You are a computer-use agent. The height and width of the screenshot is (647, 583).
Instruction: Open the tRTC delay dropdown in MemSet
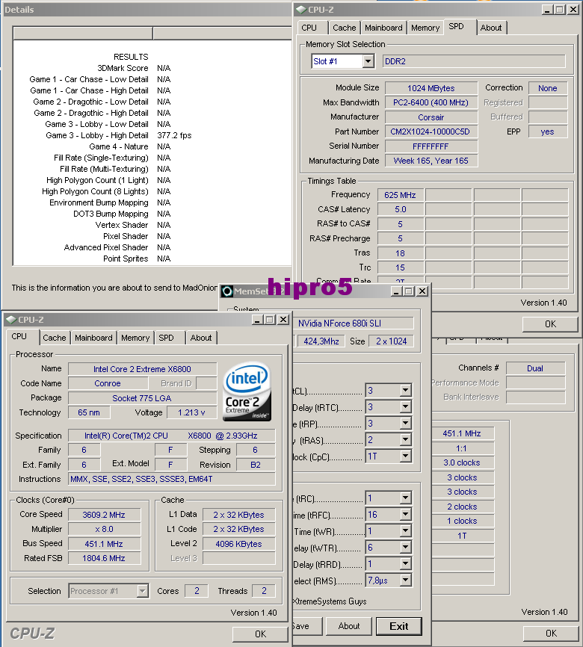(x=405, y=407)
